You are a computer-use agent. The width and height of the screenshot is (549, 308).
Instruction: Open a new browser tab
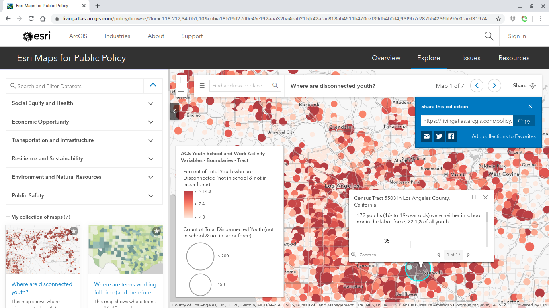(x=98, y=6)
